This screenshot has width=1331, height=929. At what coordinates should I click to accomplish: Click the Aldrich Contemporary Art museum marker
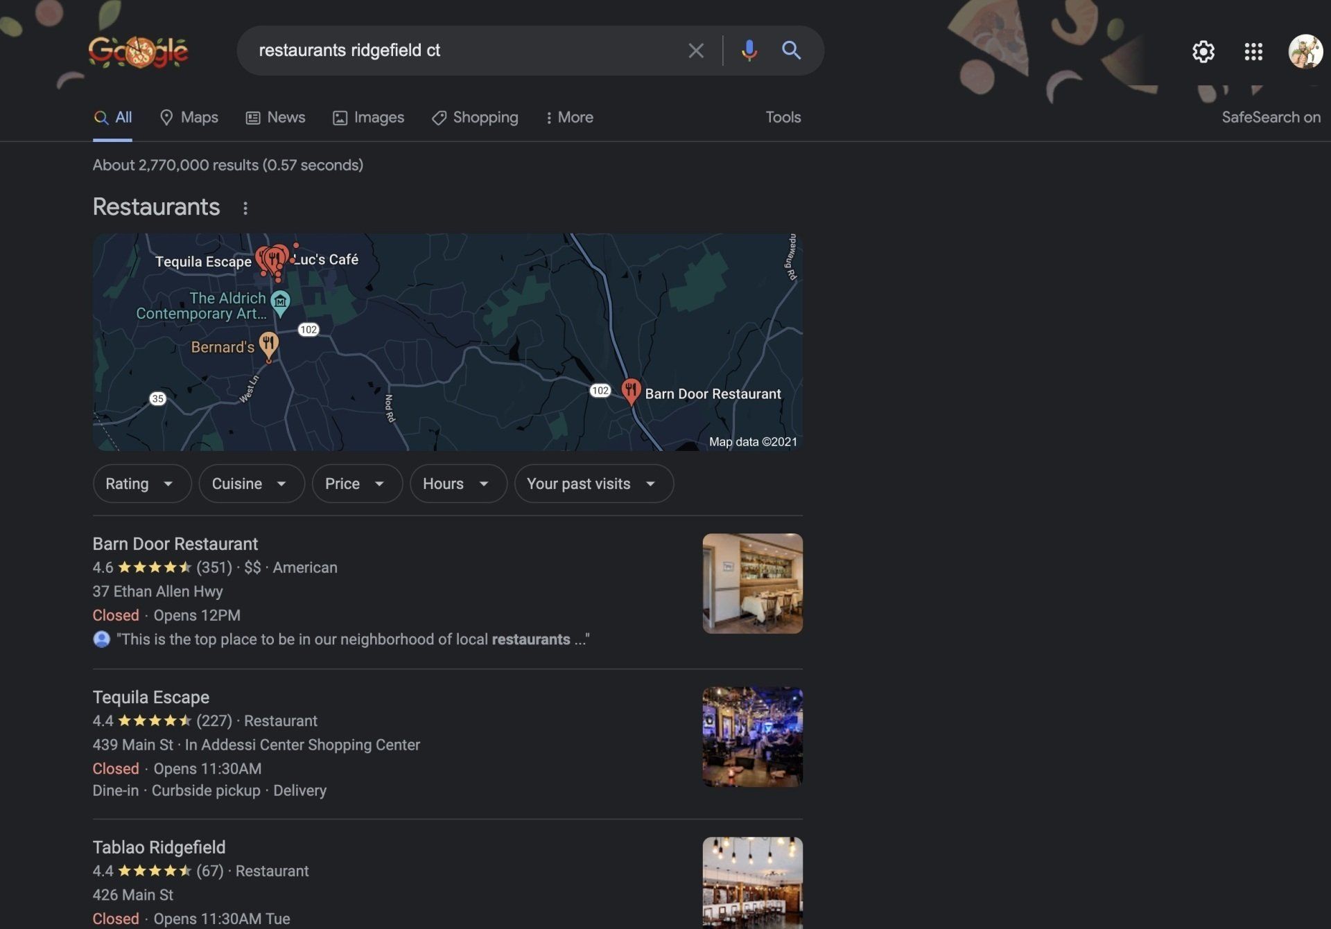280,302
